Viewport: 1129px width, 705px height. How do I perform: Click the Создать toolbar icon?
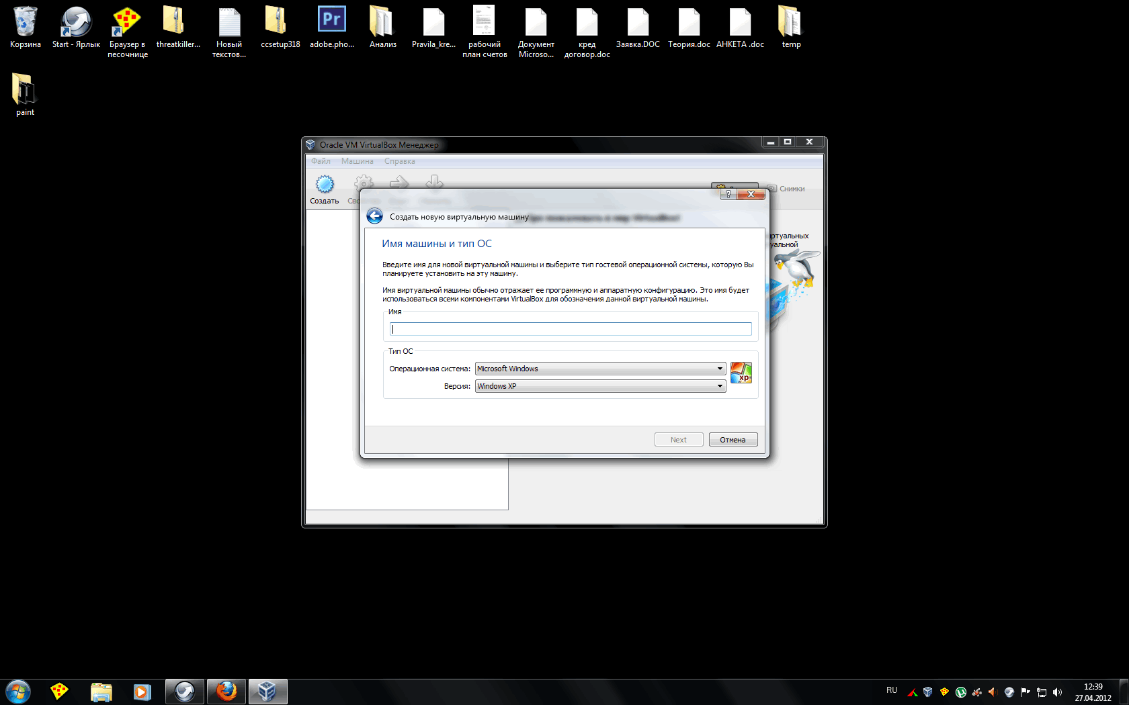[x=325, y=189]
